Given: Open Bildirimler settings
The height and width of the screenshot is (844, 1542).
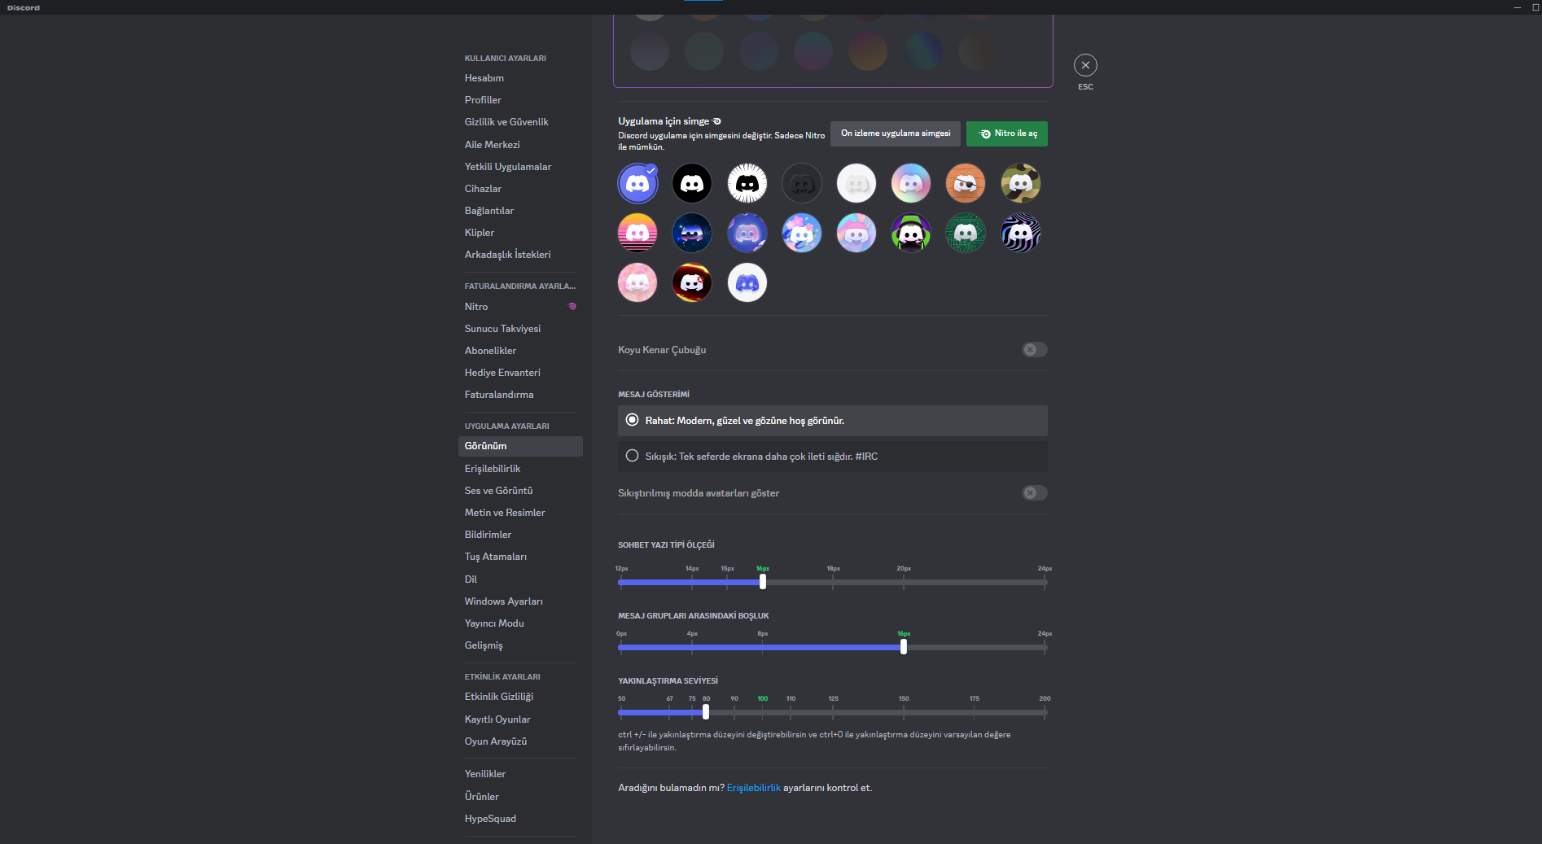Looking at the screenshot, I should click(520, 535).
